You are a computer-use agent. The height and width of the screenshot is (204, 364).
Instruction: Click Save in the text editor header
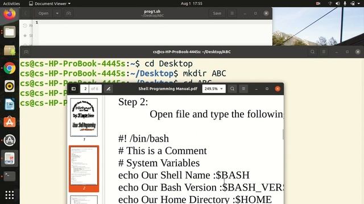(x=217, y=14)
